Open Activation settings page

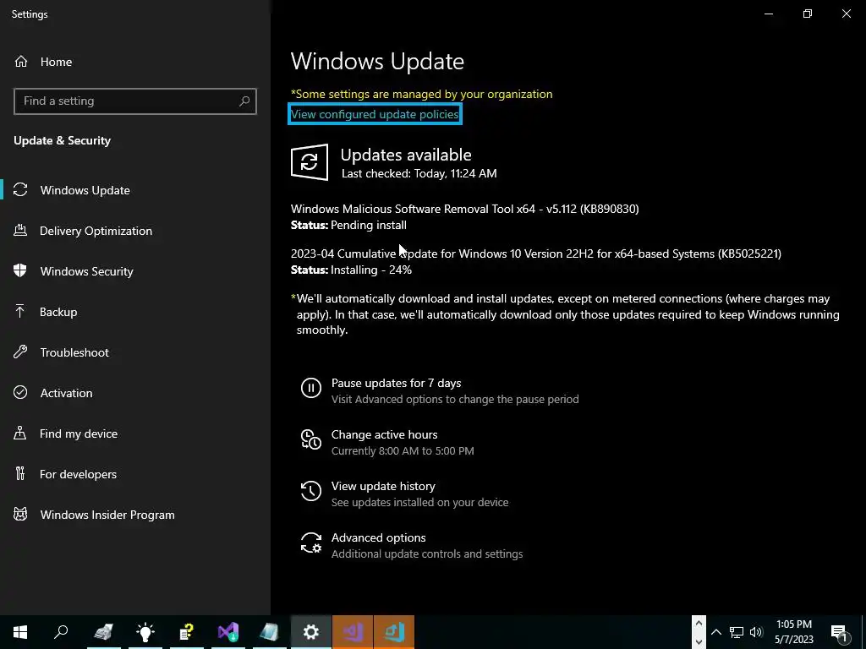[135, 392]
